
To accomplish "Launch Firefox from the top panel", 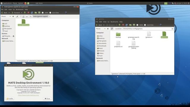I will coord(25,3).
